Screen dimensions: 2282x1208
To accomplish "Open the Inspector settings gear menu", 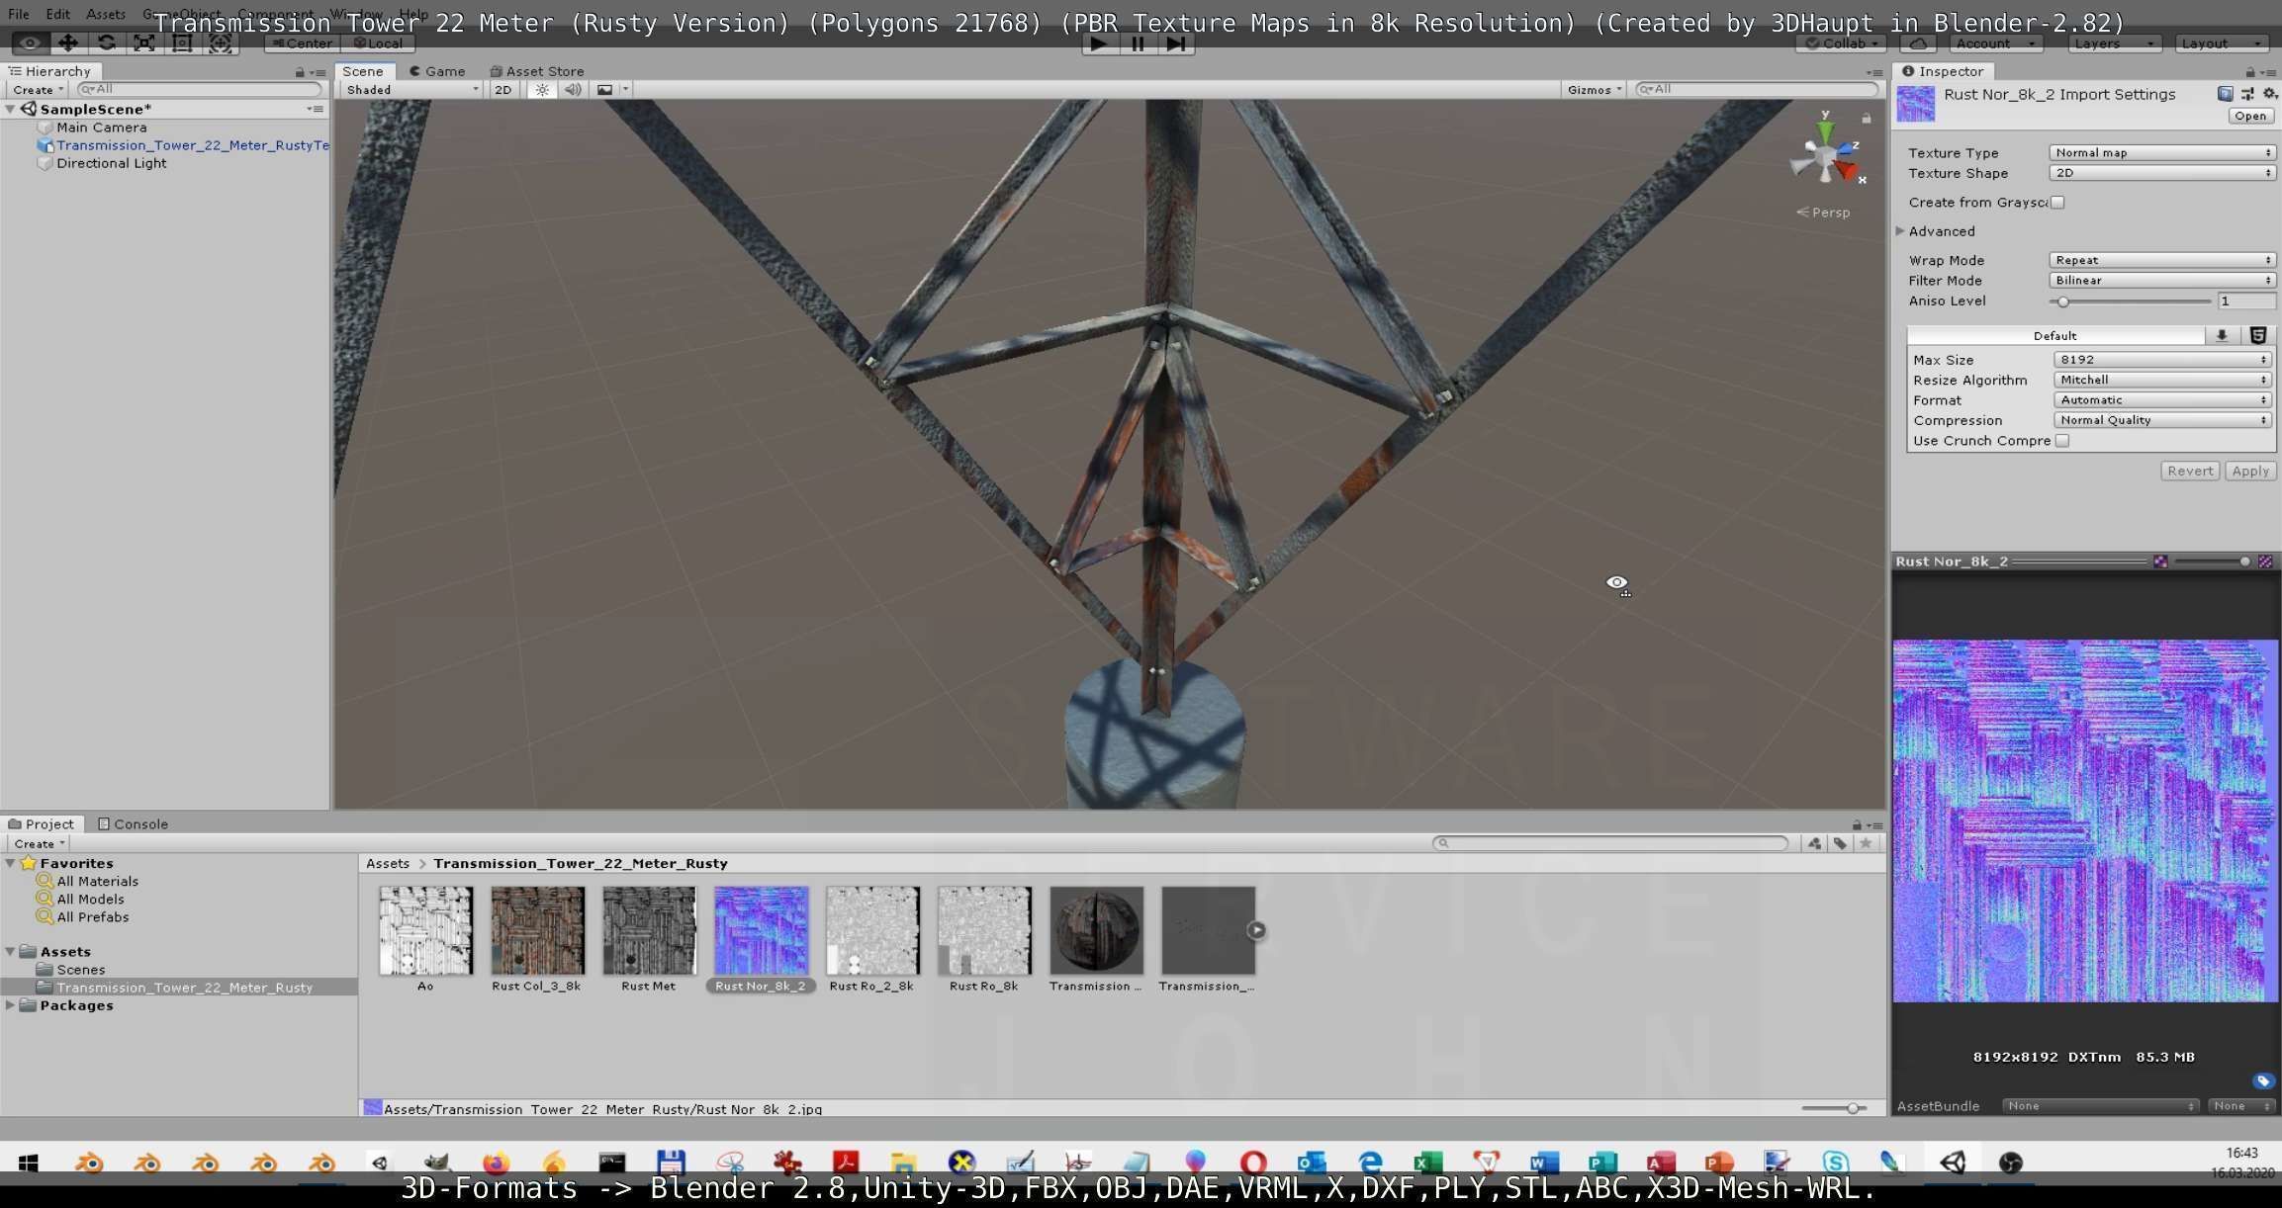I will tap(2269, 94).
